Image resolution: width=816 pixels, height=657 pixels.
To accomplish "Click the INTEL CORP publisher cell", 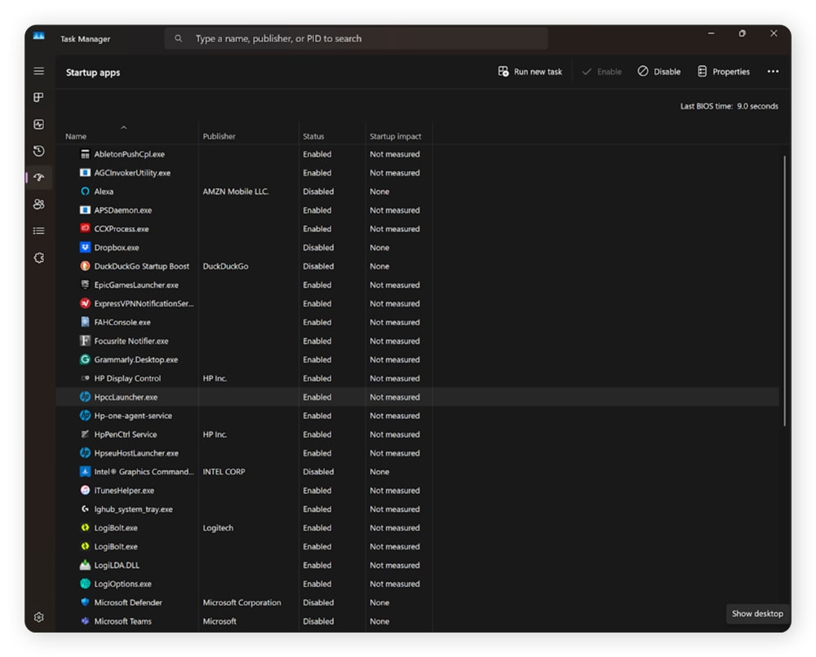I will pos(224,471).
